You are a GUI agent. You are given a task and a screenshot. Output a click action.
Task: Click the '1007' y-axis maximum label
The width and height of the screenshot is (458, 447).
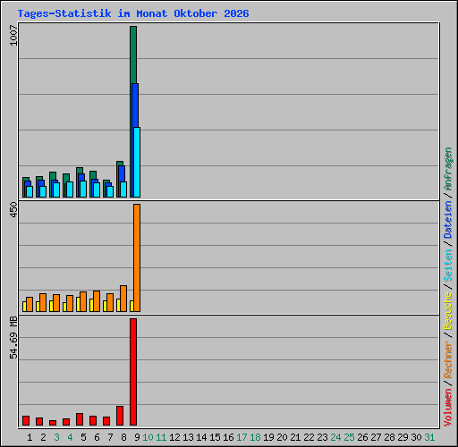coord(13,36)
